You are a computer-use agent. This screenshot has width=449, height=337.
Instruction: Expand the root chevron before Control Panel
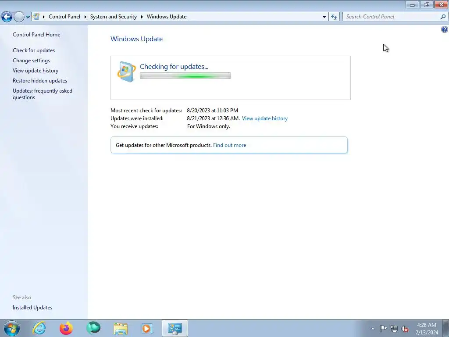[x=44, y=17]
